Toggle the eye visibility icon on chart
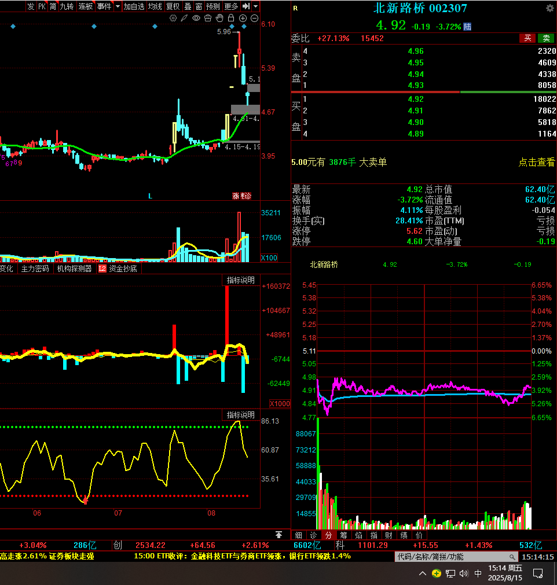 (x=196, y=18)
